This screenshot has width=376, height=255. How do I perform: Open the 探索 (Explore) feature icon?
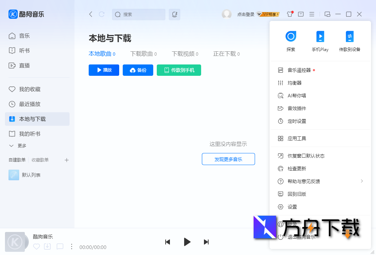291,40
